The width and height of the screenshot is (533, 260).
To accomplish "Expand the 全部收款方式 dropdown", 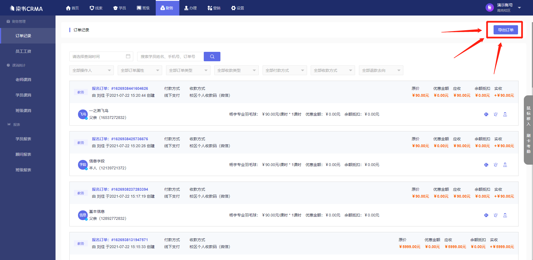I will coord(333,70).
